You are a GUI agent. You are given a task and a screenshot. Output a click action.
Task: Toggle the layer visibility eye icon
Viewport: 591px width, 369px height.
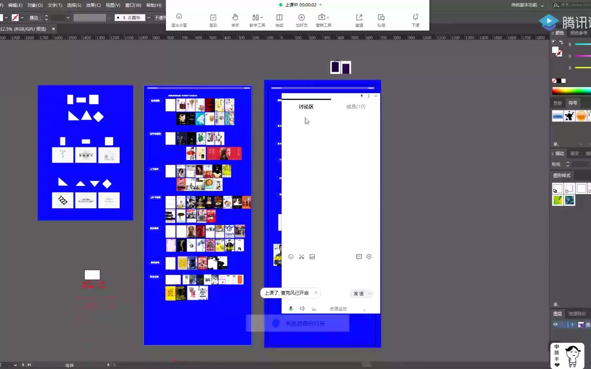555,324
